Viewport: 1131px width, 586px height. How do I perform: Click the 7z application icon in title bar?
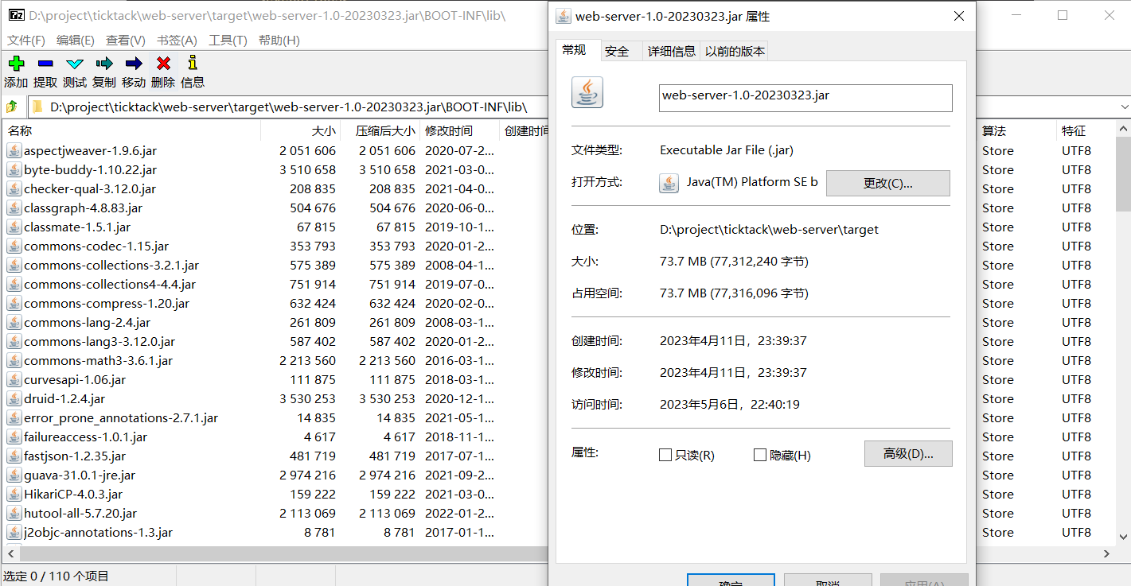(14, 15)
